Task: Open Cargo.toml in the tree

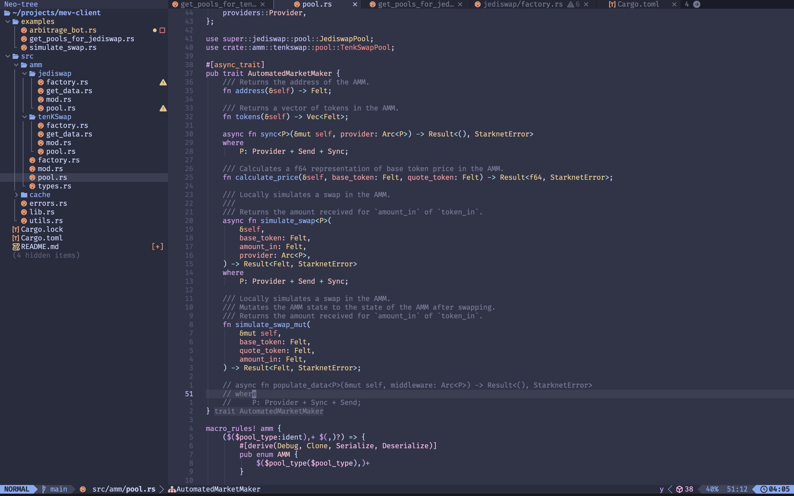Action: coord(42,238)
